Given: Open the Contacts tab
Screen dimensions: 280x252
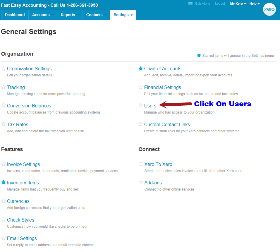Looking at the screenshot, I should pyautogui.click(x=95, y=15).
